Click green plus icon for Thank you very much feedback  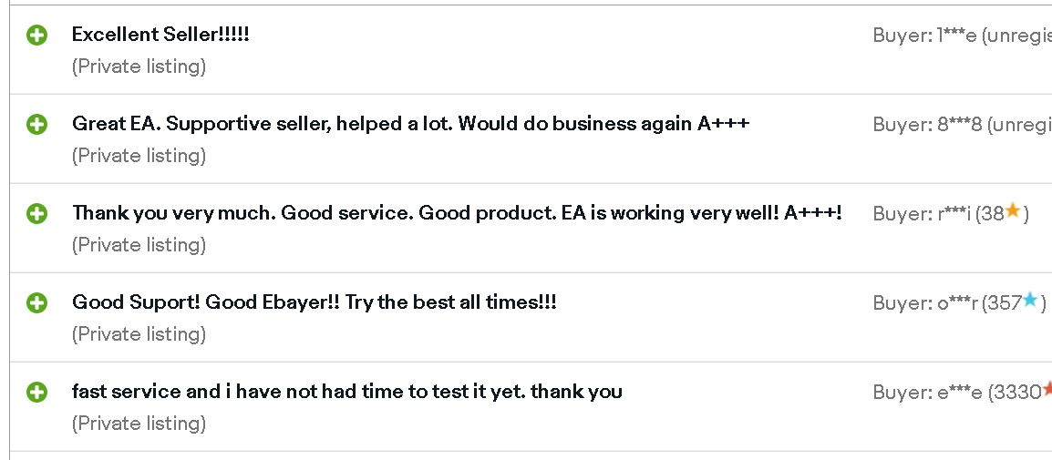36,214
